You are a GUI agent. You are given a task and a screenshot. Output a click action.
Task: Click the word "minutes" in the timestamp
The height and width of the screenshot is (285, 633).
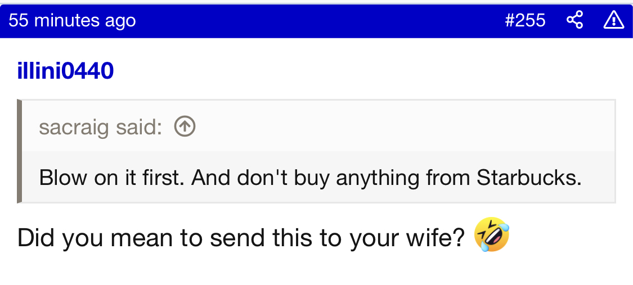point(68,21)
